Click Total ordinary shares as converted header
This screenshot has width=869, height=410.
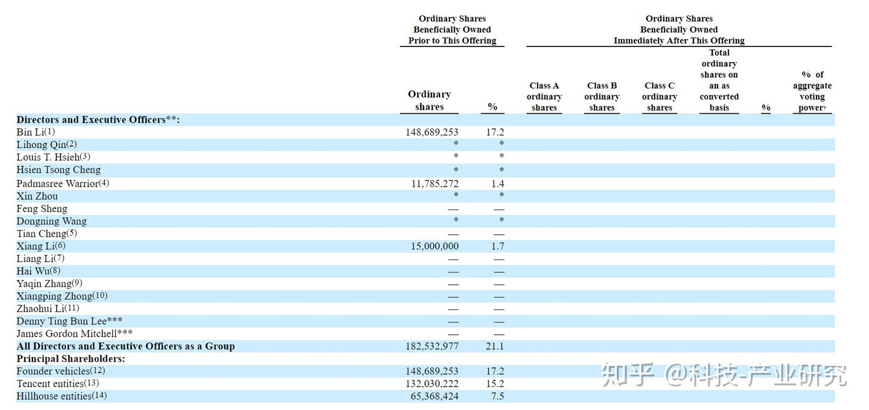click(x=719, y=80)
